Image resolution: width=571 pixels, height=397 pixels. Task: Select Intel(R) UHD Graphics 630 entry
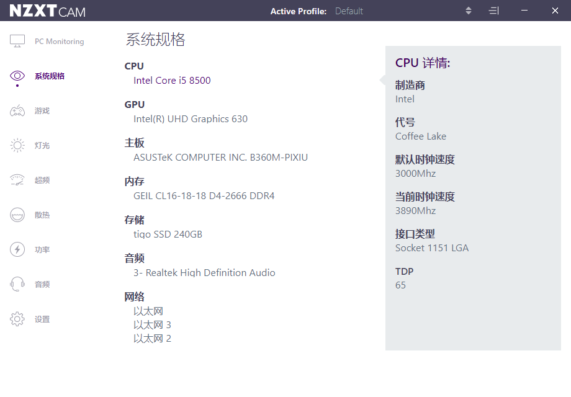click(191, 119)
